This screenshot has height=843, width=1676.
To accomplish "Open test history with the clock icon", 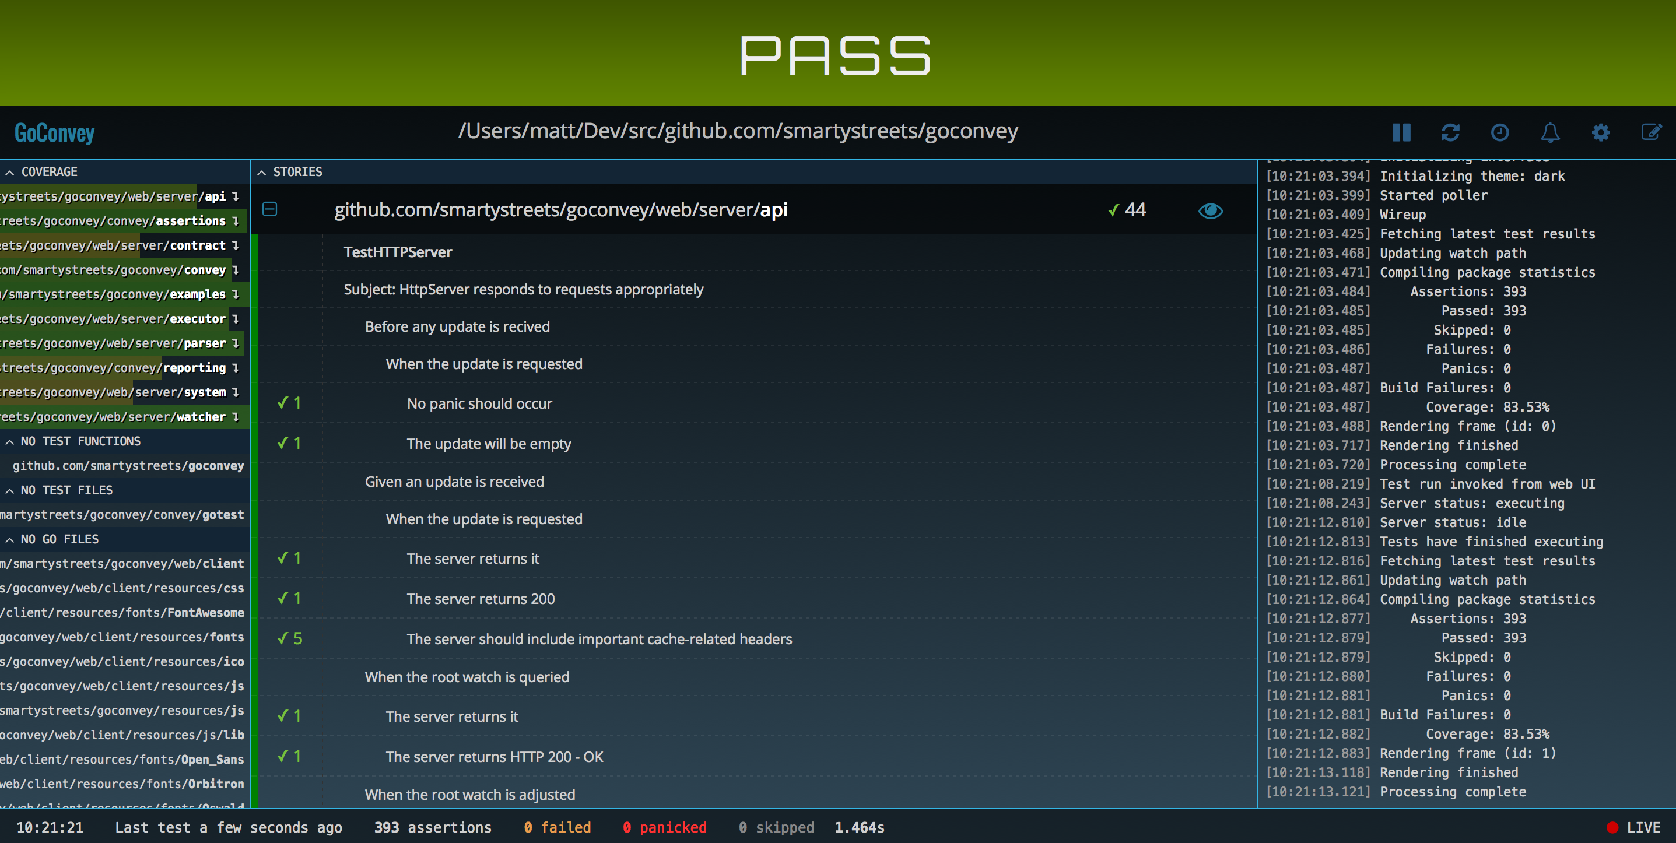I will pyautogui.click(x=1500, y=133).
